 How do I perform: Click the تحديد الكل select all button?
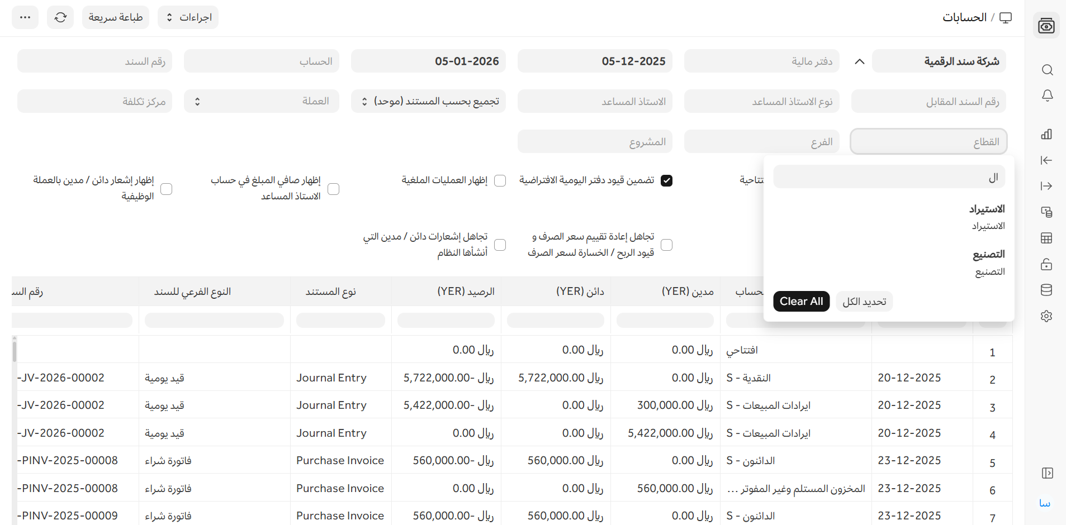pyautogui.click(x=864, y=302)
